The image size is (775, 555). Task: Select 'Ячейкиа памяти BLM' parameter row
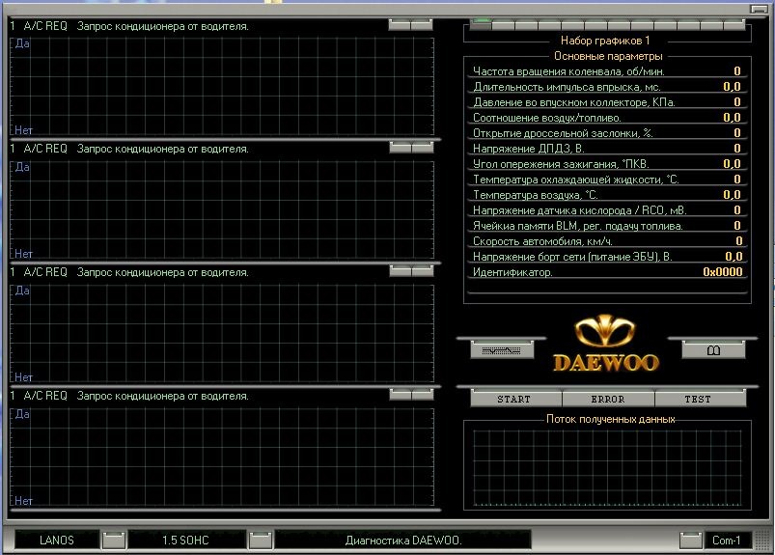pos(607,225)
